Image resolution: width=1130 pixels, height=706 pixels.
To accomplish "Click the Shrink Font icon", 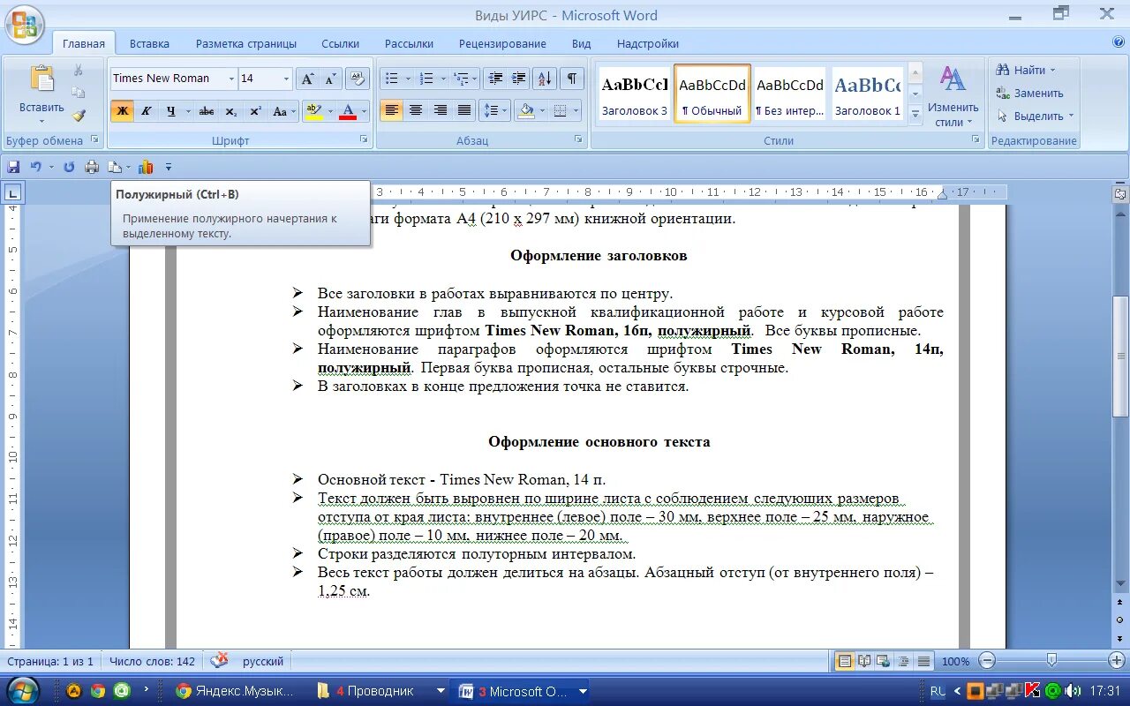I will (x=331, y=79).
